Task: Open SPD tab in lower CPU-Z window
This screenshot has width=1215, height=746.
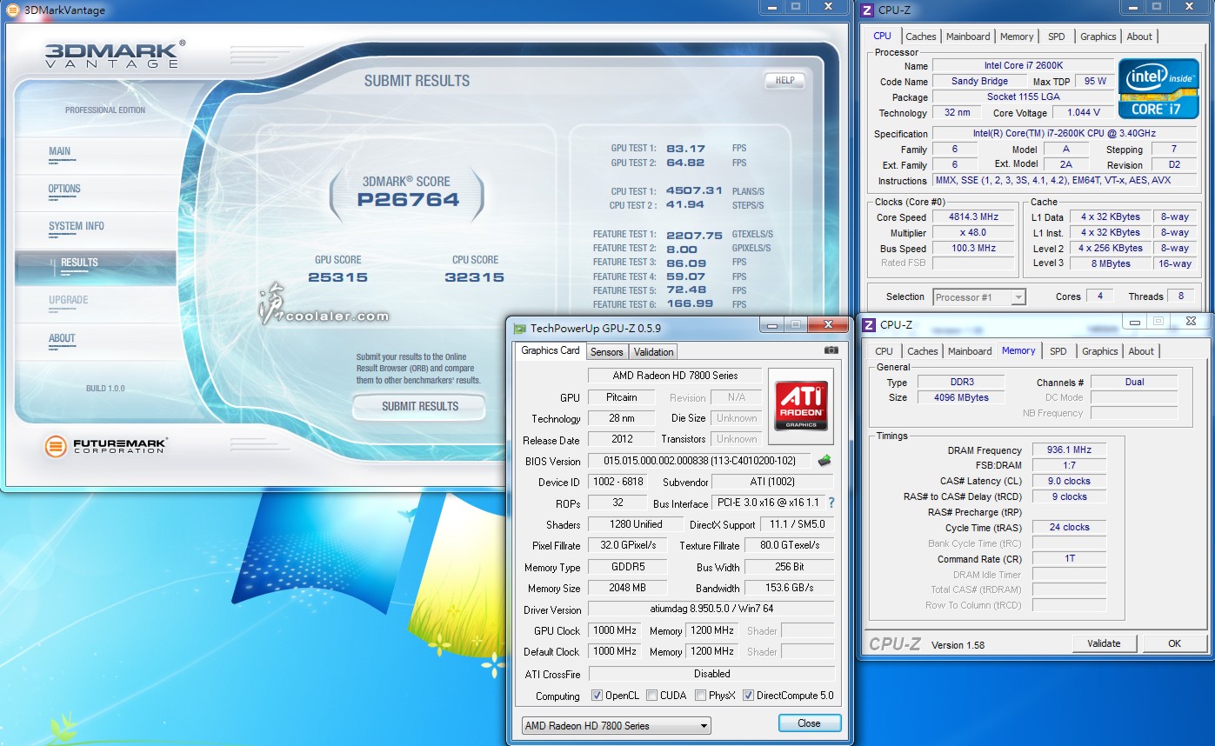Action: coord(1058,351)
